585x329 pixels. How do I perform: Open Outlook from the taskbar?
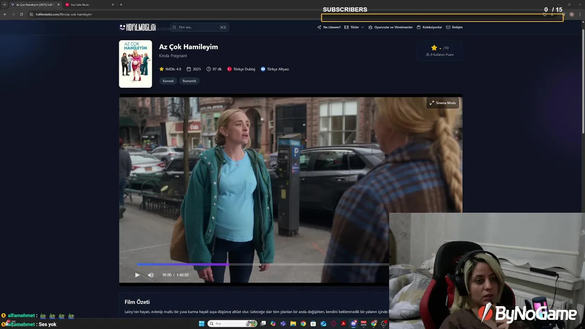[x=323, y=324]
